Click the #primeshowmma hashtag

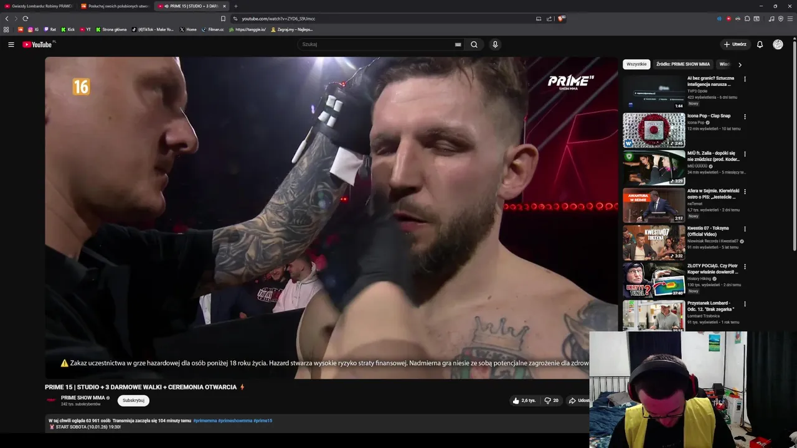(x=235, y=421)
